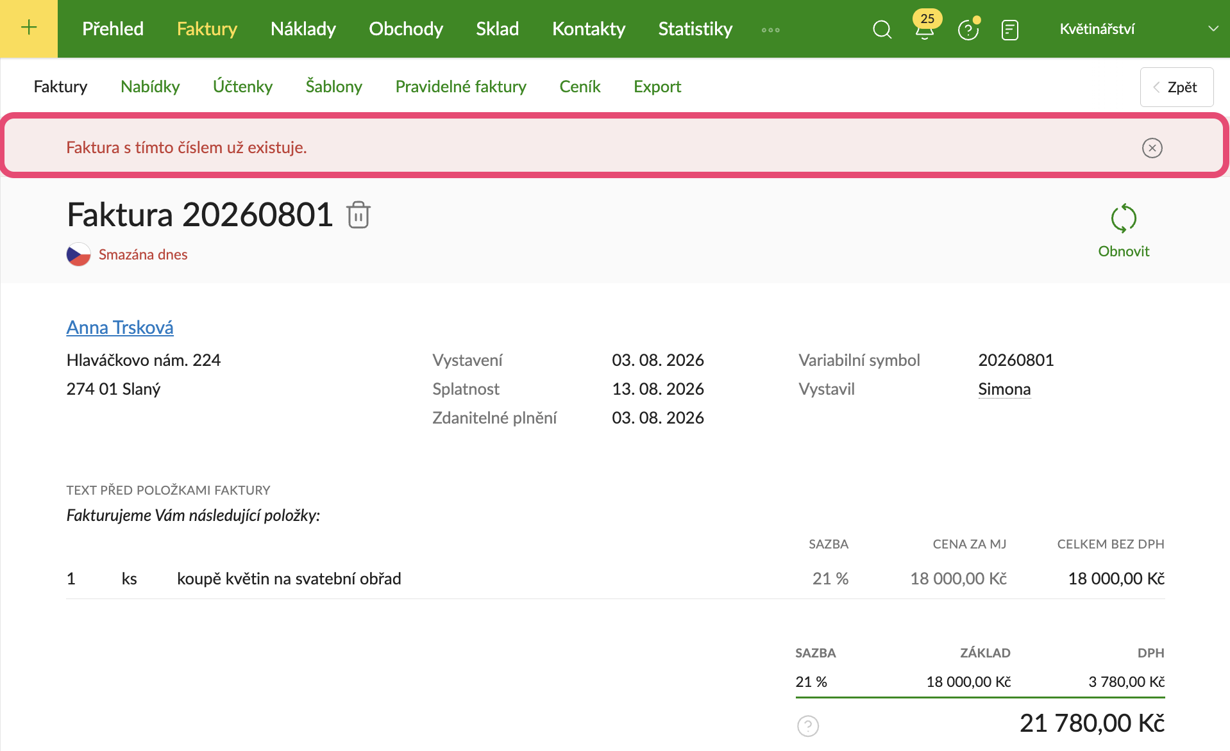This screenshot has height=751, width=1230.
Task: Open the search magnifier icon
Action: tap(882, 29)
